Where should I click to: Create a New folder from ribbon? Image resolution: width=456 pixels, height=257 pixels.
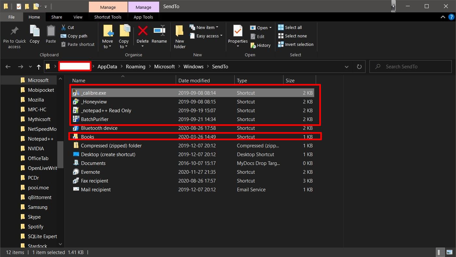(180, 37)
